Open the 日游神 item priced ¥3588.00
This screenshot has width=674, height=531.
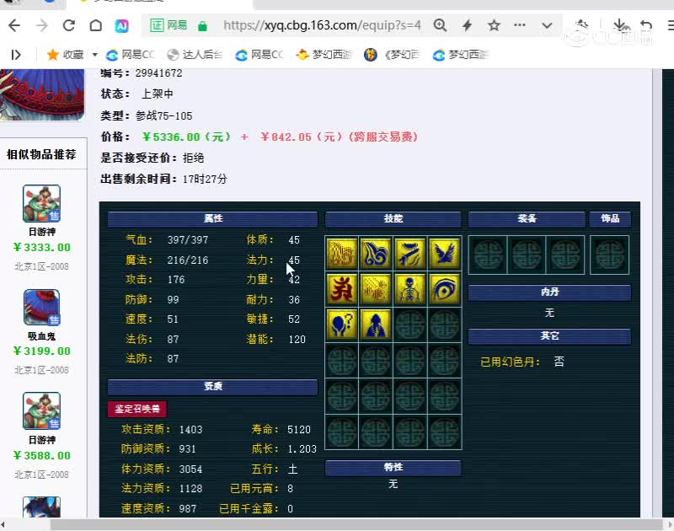pyautogui.click(x=41, y=411)
